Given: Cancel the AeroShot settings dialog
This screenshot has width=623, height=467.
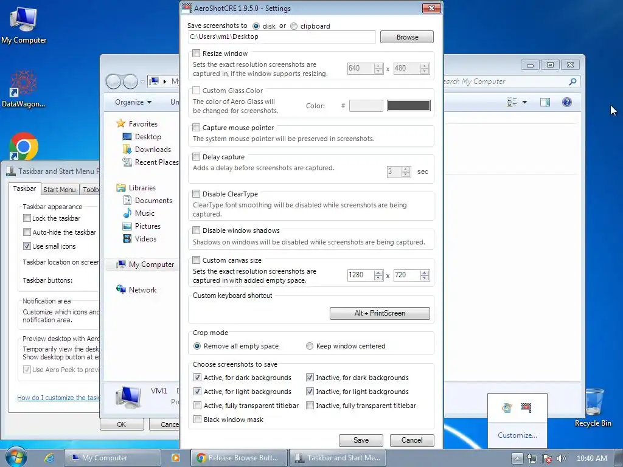Looking at the screenshot, I should pyautogui.click(x=412, y=440).
